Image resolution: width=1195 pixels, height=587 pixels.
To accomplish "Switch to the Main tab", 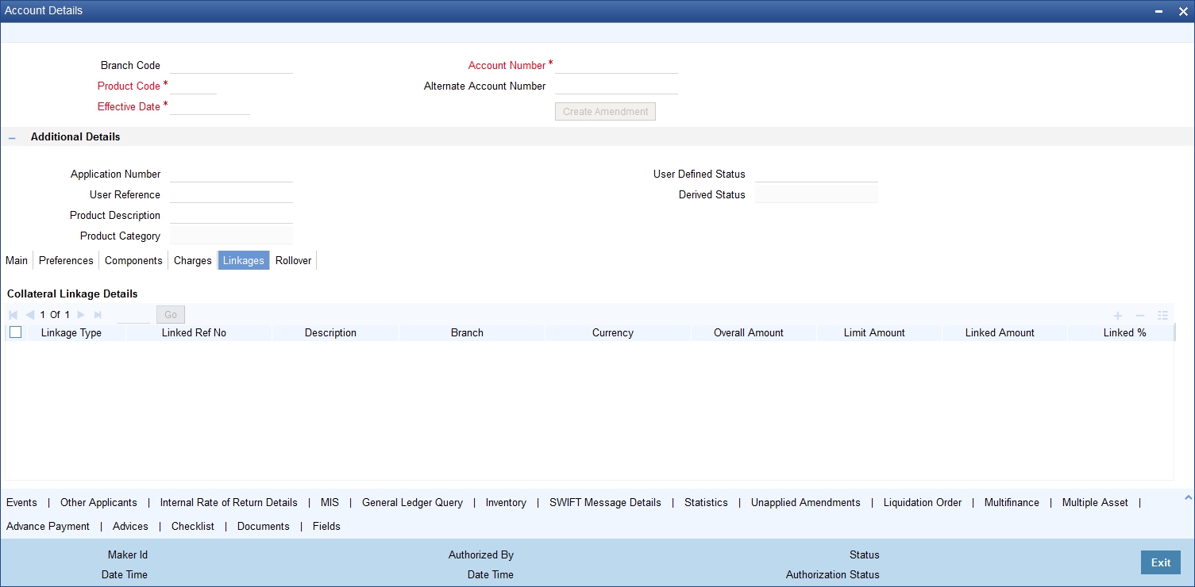I will pos(17,260).
